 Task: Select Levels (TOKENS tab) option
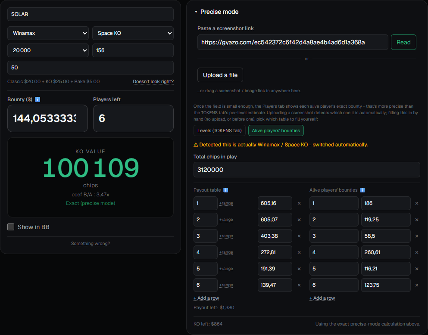pyautogui.click(x=219, y=130)
